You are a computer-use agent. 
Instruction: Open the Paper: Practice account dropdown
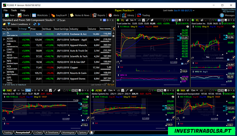click(124, 10)
